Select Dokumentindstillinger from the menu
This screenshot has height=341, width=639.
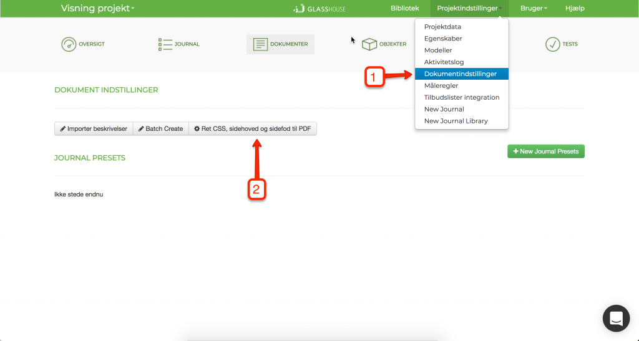(461, 74)
